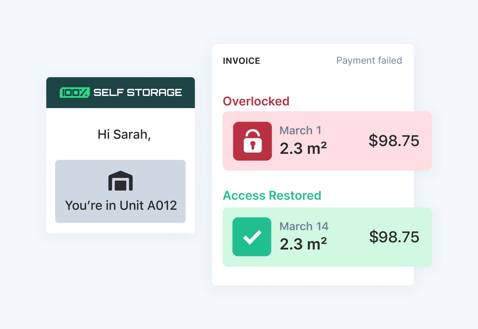
Task: Click the March 1 date label
Action: pos(300,130)
